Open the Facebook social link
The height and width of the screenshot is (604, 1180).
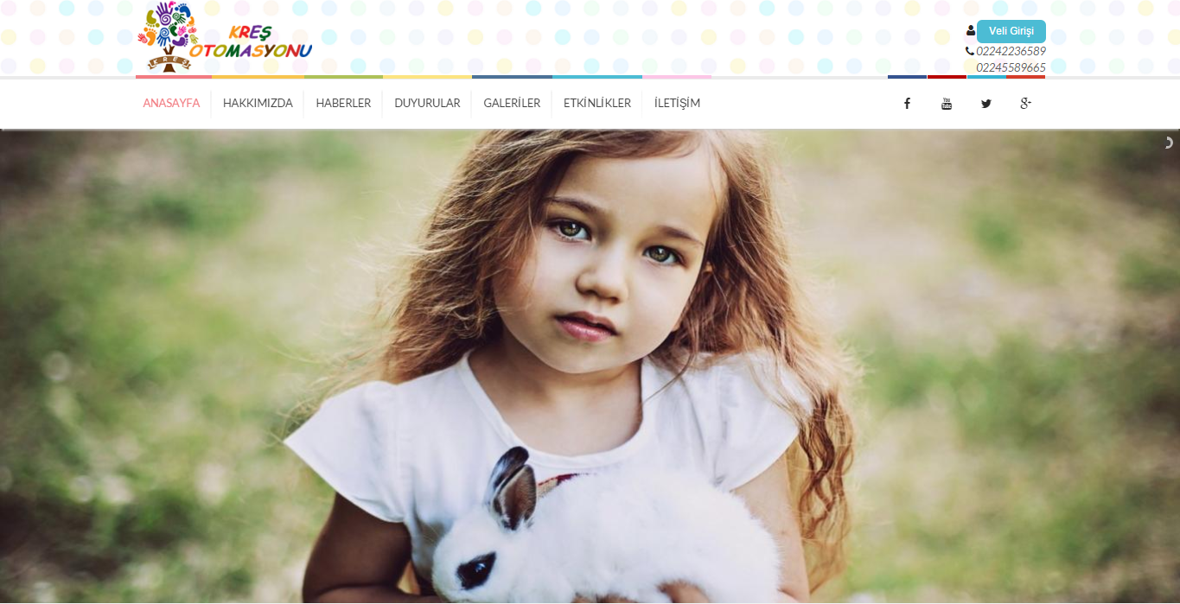coord(907,104)
